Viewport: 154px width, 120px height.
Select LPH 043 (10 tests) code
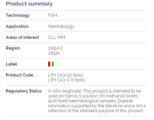[66, 75]
